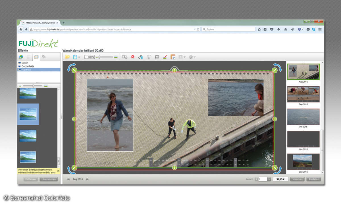Click the greyed rotate object icon
Image resolution: width=341 pixels, height=204 pixels.
click(x=149, y=57)
